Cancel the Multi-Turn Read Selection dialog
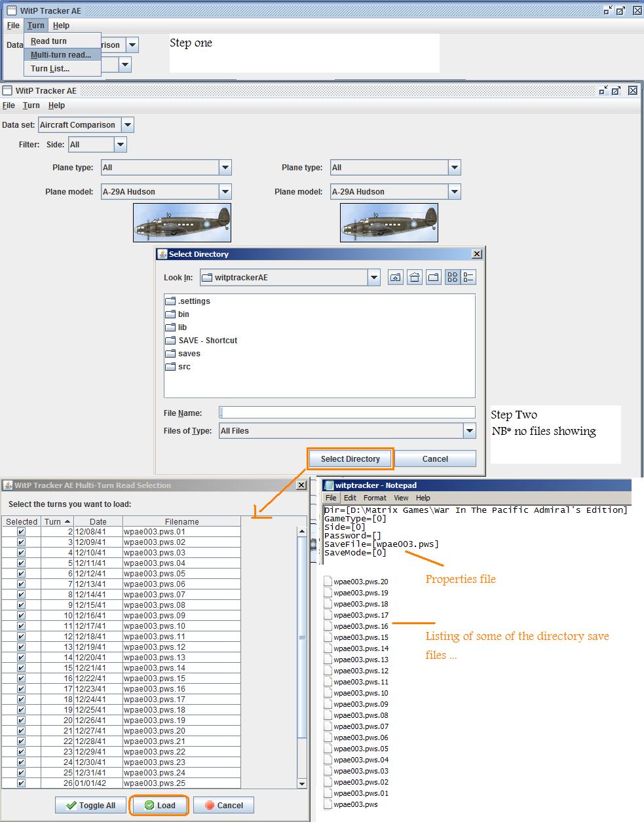Image resolution: width=644 pixels, height=822 pixels. coord(223,806)
